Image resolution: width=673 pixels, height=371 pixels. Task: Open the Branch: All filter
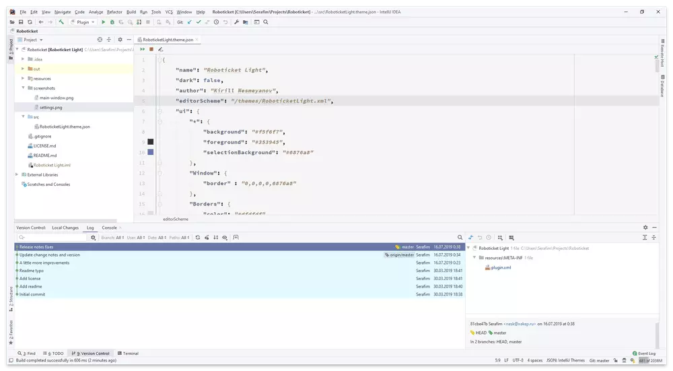tap(112, 238)
